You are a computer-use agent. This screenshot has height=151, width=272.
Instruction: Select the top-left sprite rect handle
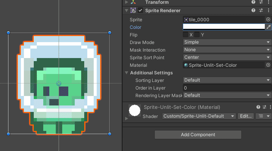click(x=8, y=33)
